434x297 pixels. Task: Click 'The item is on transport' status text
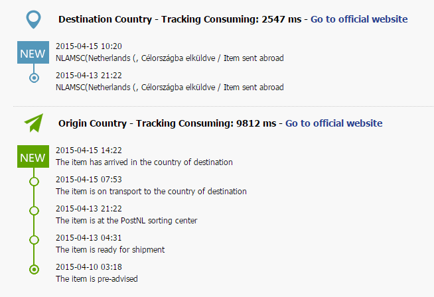[151, 191]
